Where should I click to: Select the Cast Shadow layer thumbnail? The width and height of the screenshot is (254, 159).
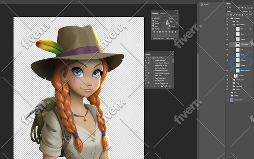pos(238,44)
